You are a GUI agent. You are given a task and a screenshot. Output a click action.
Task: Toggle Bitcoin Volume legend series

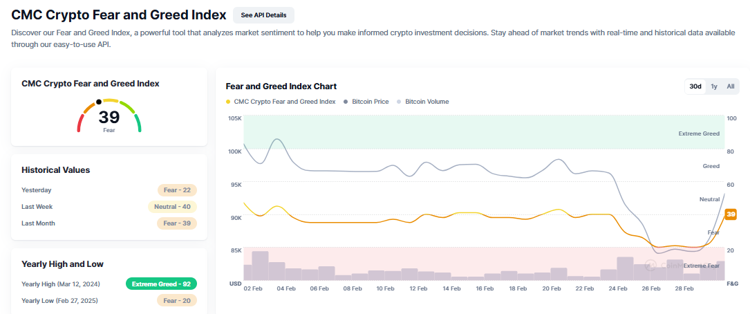426,102
